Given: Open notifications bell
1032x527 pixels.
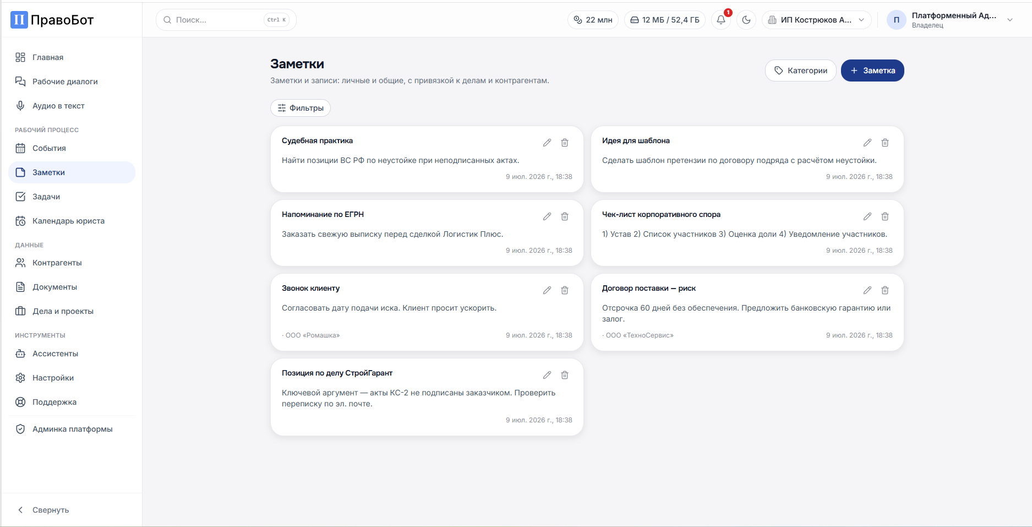Looking at the screenshot, I should pyautogui.click(x=721, y=20).
